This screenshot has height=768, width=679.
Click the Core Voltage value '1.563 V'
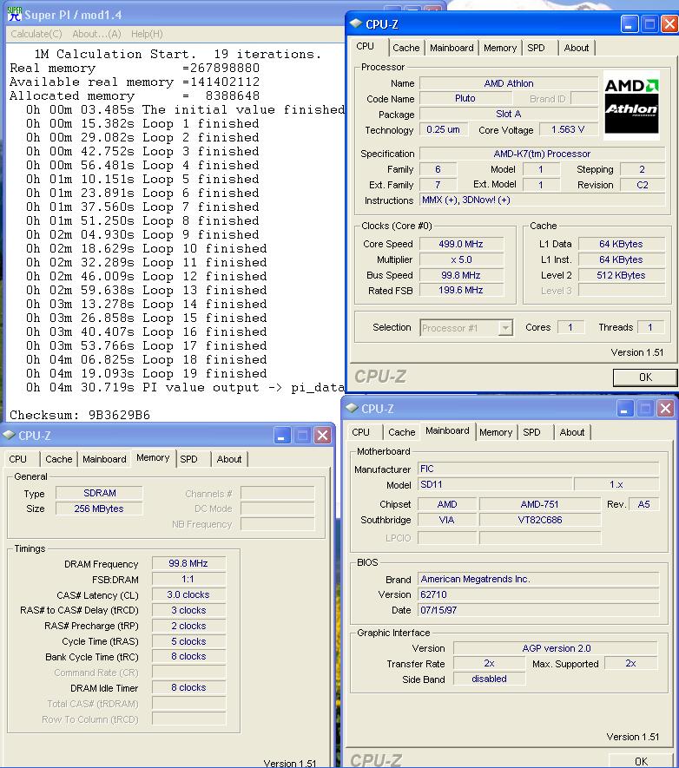(567, 130)
